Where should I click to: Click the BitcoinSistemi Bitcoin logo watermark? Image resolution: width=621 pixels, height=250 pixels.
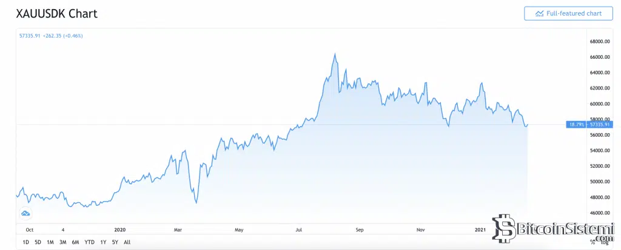point(503,228)
